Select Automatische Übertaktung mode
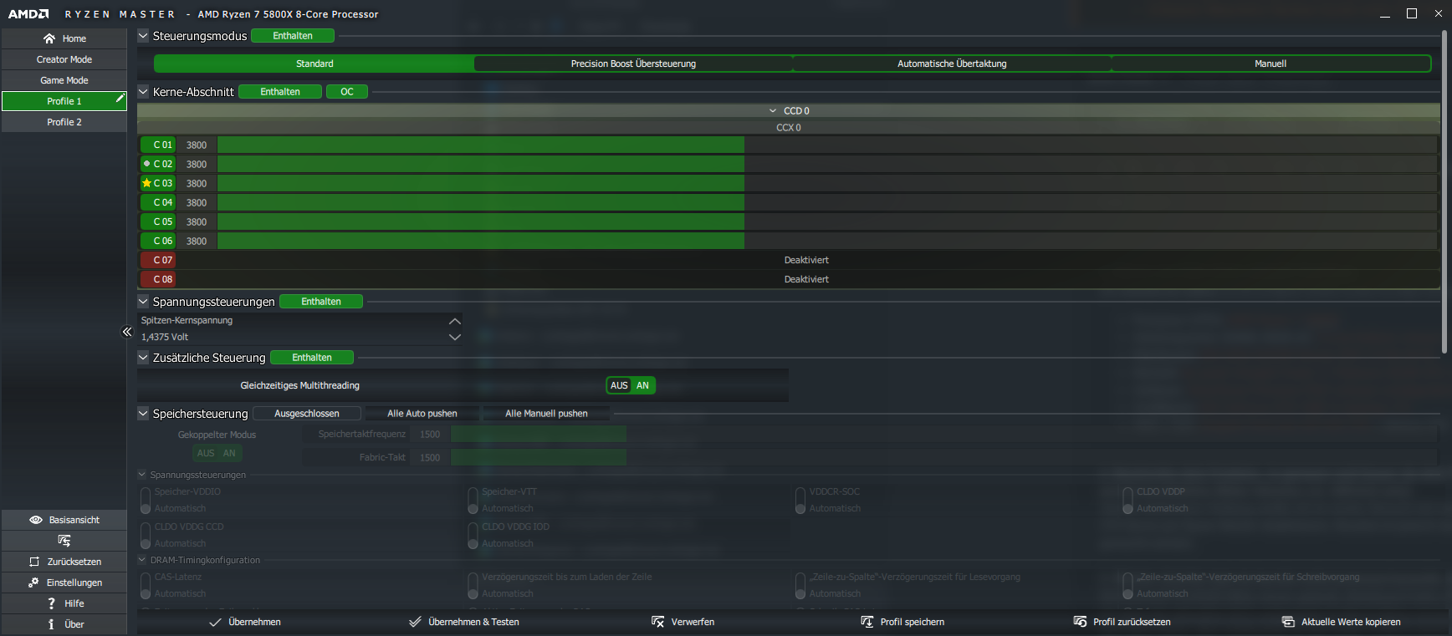Viewport: 1452px width, 636px height. pyautogui.click(x=952, y=64)
